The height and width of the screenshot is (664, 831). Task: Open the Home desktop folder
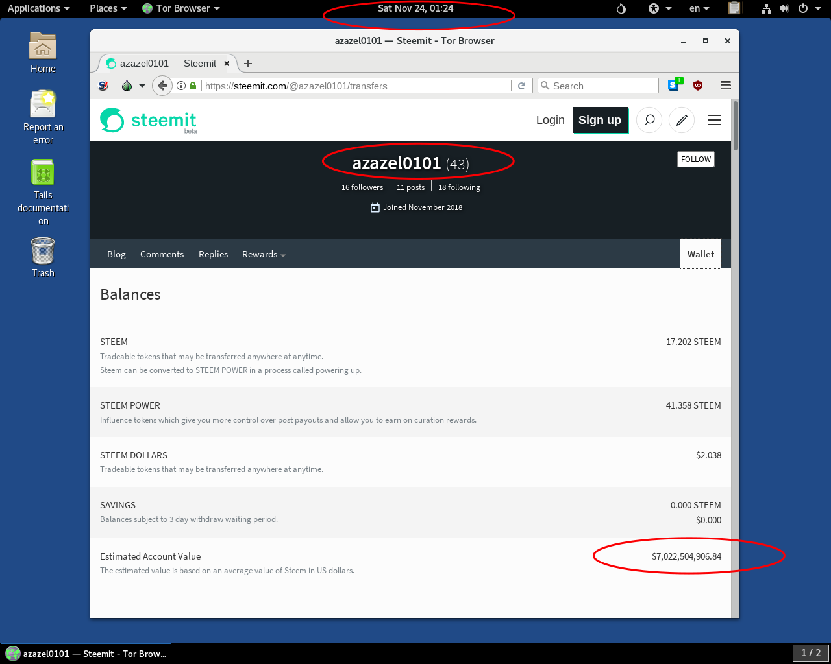[x=43, y=53]
